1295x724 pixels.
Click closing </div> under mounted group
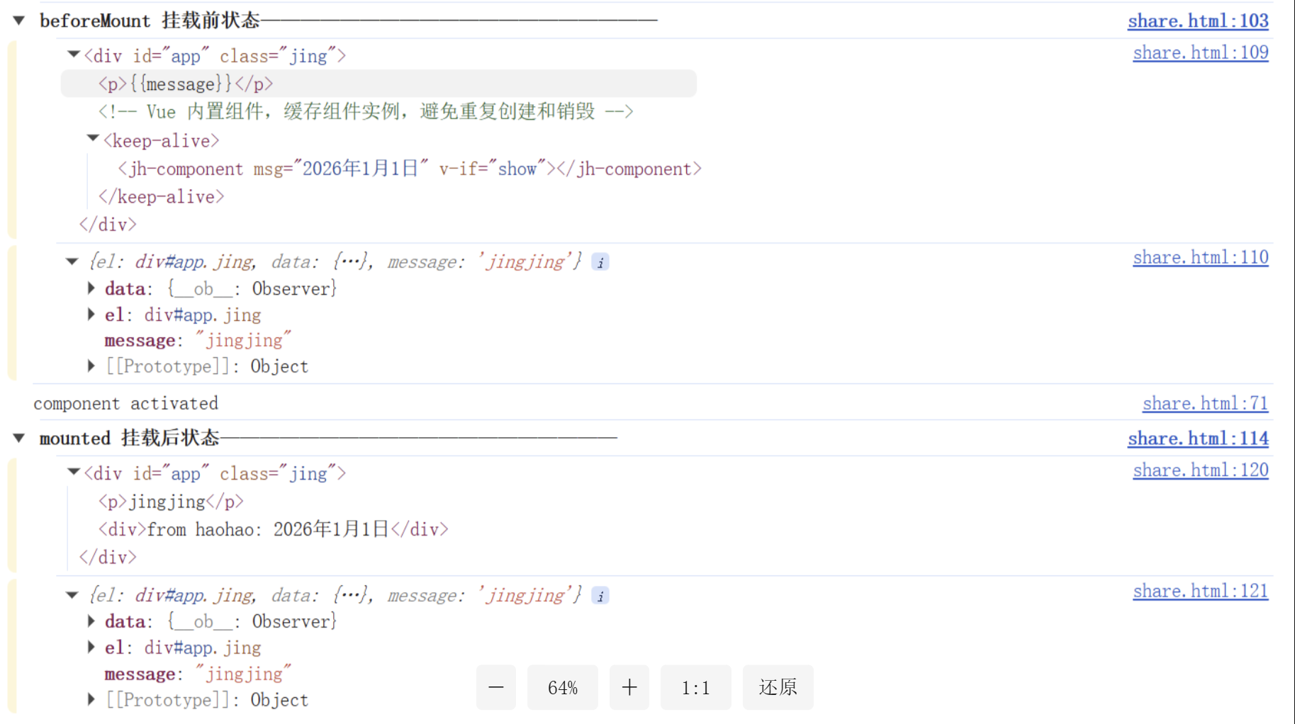click(x=108, y=558)
